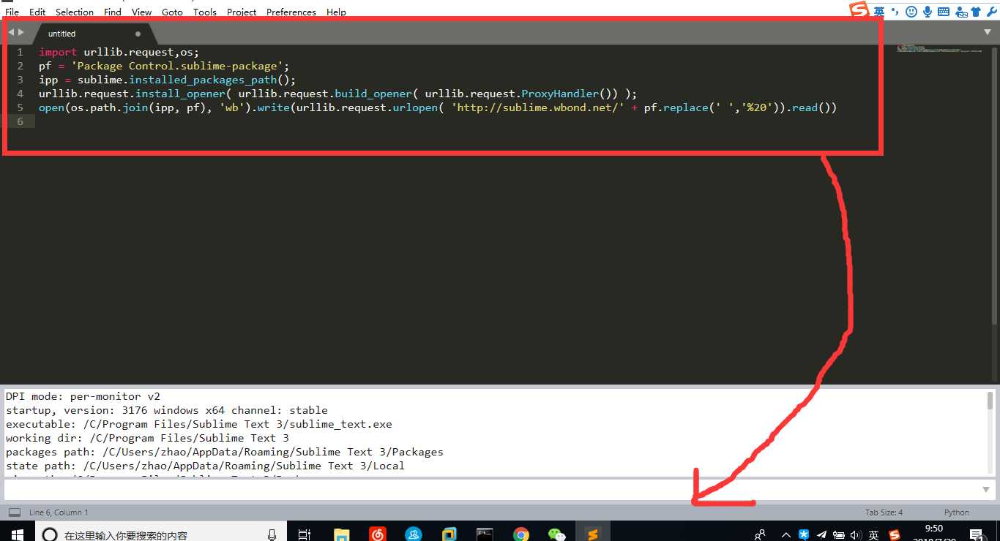Click 'DPI mode: per-monitor v2' console line
Screen dimensions: 1000x541
[x=83, y=396]
